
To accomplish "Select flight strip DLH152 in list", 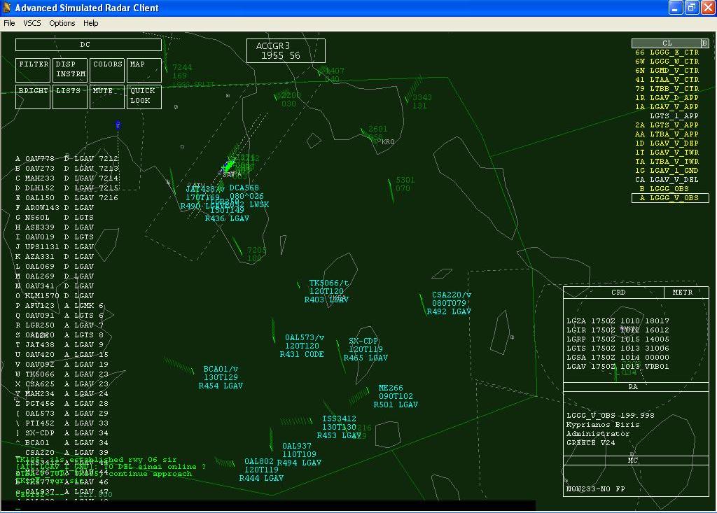I will 67,188.
